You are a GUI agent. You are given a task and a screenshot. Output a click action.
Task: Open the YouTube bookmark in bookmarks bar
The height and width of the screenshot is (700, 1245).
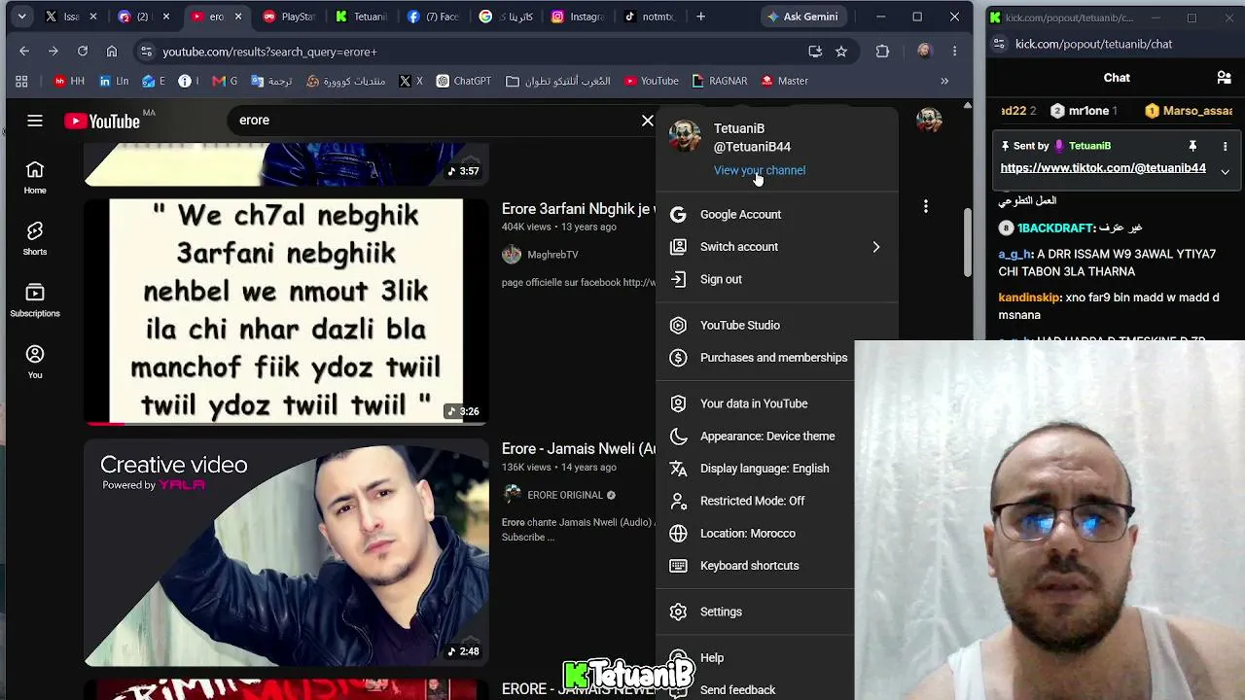(x=652, y=81)
